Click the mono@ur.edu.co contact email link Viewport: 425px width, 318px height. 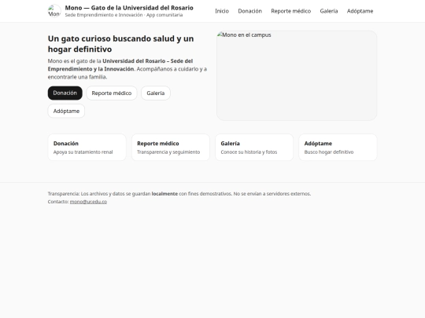(88, 202)
